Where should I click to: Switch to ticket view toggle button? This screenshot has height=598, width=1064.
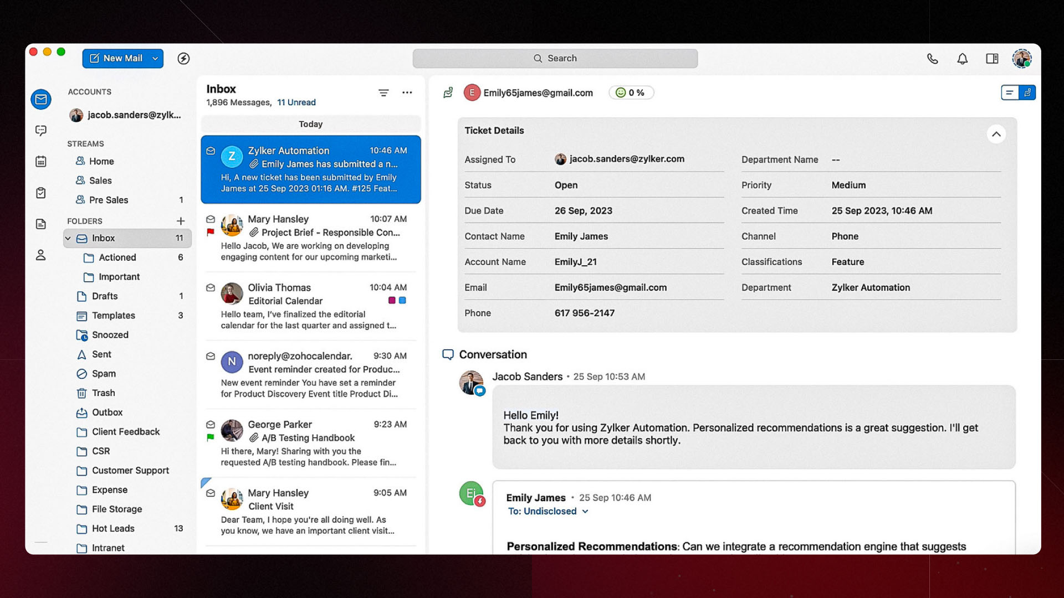coord(1027,93)
